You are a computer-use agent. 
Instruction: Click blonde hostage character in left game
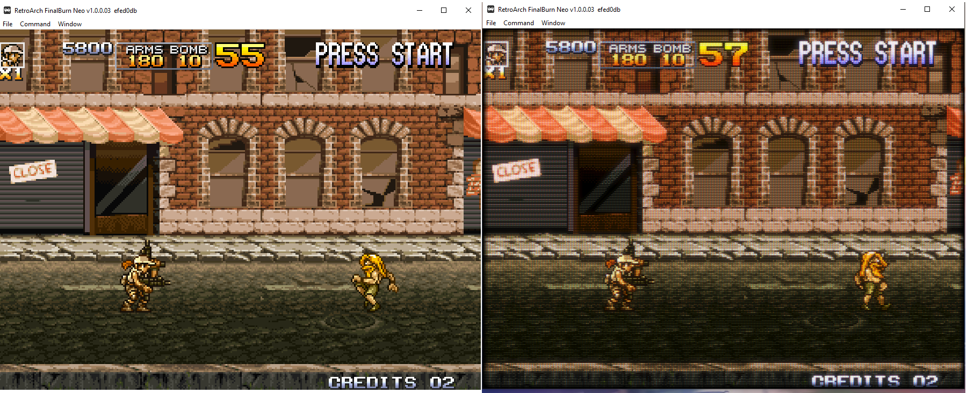(x=374, y=281)
